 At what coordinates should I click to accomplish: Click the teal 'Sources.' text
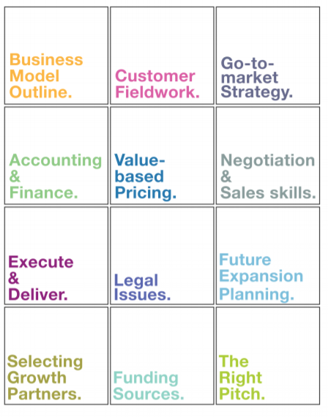click(149, 394)
